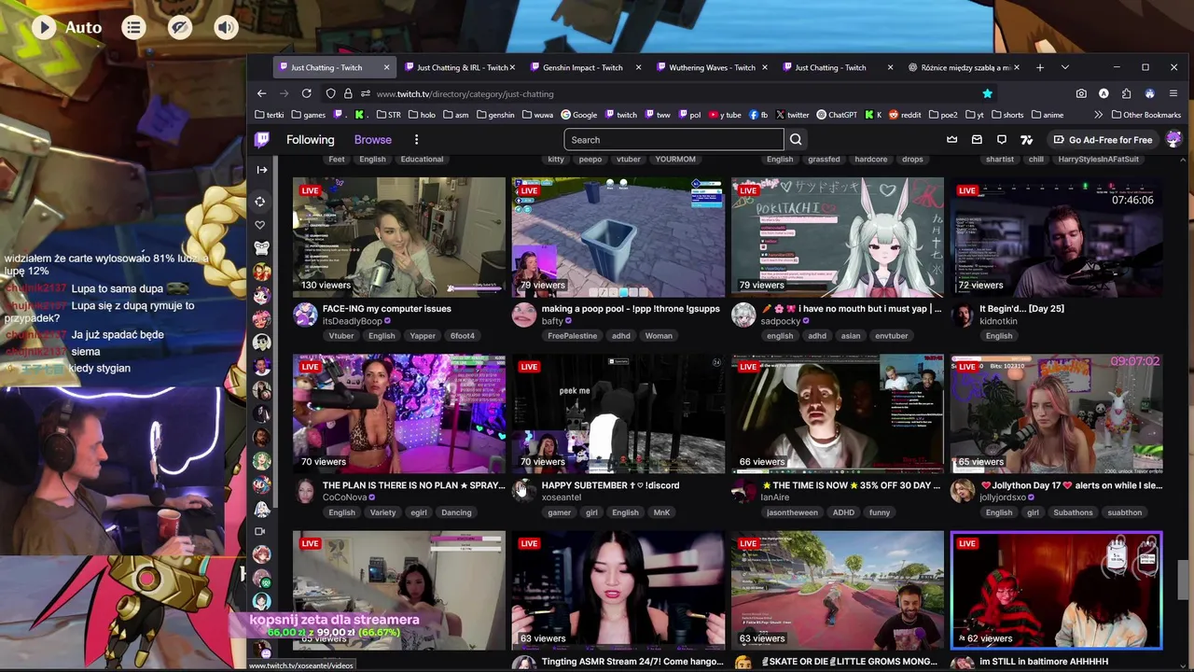The width and height of the screenshot is (1194, 672).
Task: Open the Google bookmark
Action: 578,115
